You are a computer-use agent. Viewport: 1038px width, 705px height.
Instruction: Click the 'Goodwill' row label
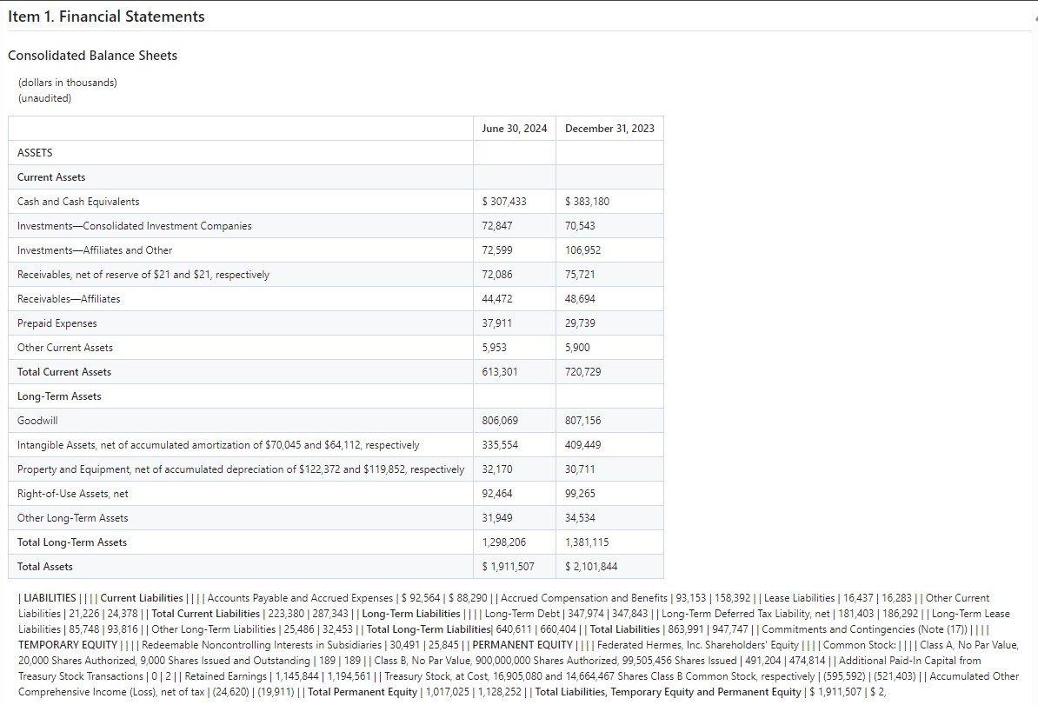(x=37, y=421)
